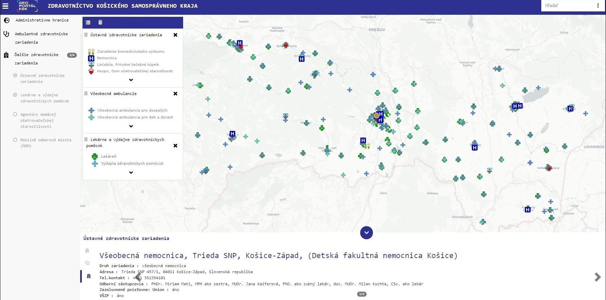Screen dimensions: 606x300
Task: Enable the Mobilné odberové miesta (MOM) layer
Action: (x=15, y=140)
